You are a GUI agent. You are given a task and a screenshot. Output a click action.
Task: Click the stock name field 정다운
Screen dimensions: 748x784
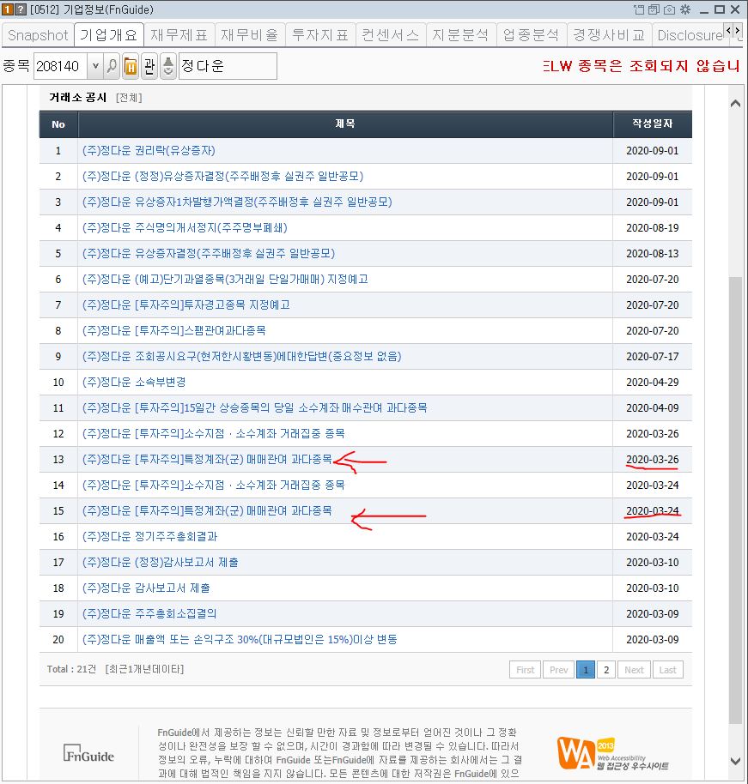tap(228, 66)
